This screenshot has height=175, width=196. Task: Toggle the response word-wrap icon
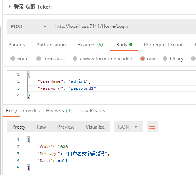pos(152,127)
